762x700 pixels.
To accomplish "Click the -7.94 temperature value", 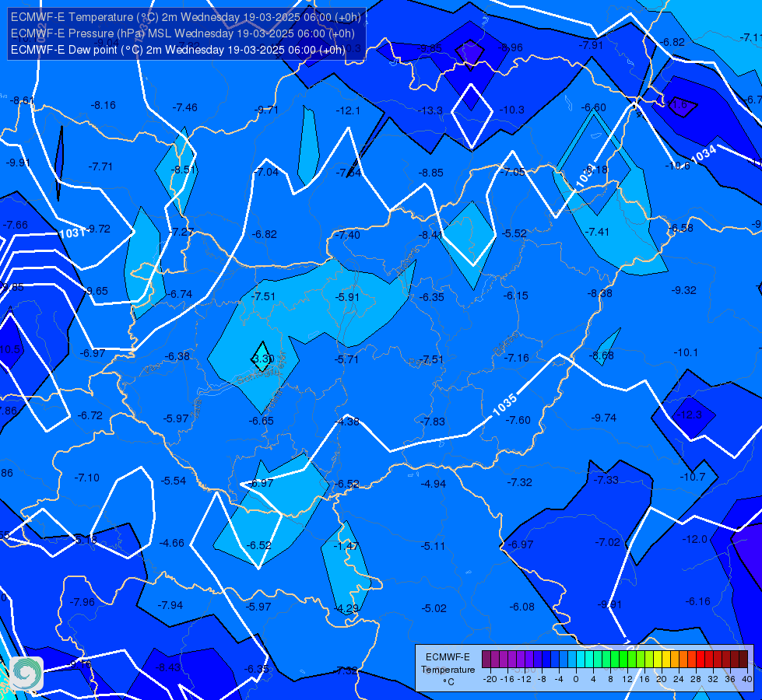I will (170, 605).
